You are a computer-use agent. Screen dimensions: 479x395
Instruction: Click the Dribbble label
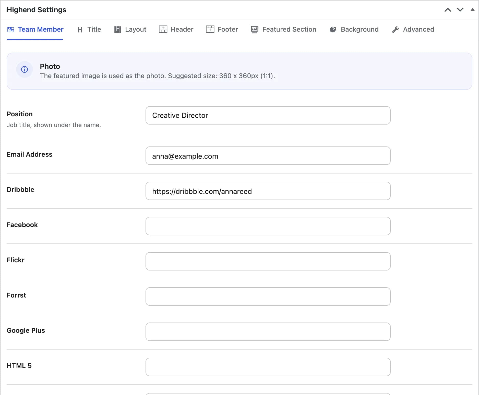[x=20, y=190]
